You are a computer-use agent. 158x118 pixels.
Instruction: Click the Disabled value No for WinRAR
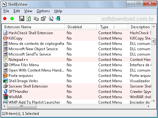click(x=69, y=97)
